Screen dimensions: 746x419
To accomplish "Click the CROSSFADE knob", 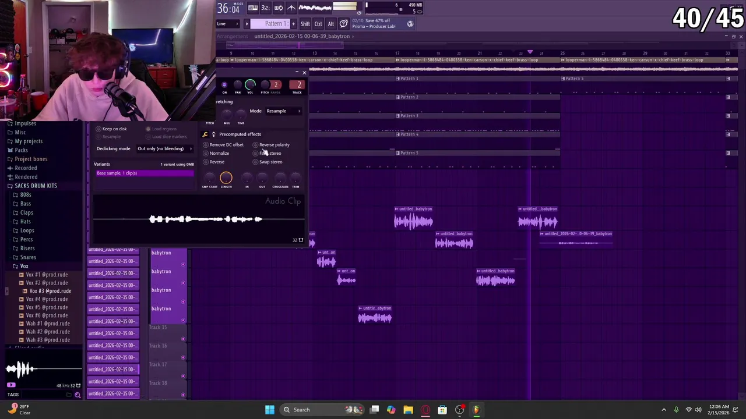I will (x=280, y=178).
